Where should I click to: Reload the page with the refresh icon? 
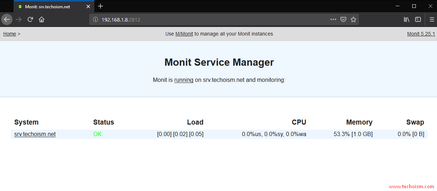tap(30, 19)
